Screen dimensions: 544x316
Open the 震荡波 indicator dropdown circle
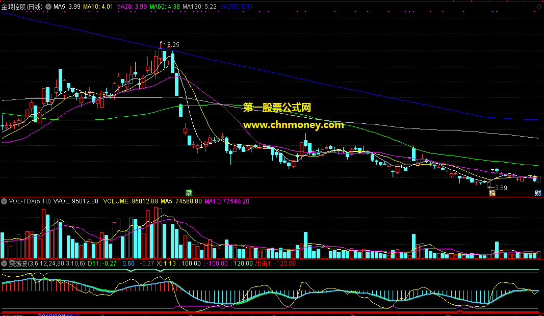tap(4, 264)
